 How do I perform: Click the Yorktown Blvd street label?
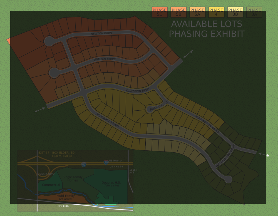(137, 90)
